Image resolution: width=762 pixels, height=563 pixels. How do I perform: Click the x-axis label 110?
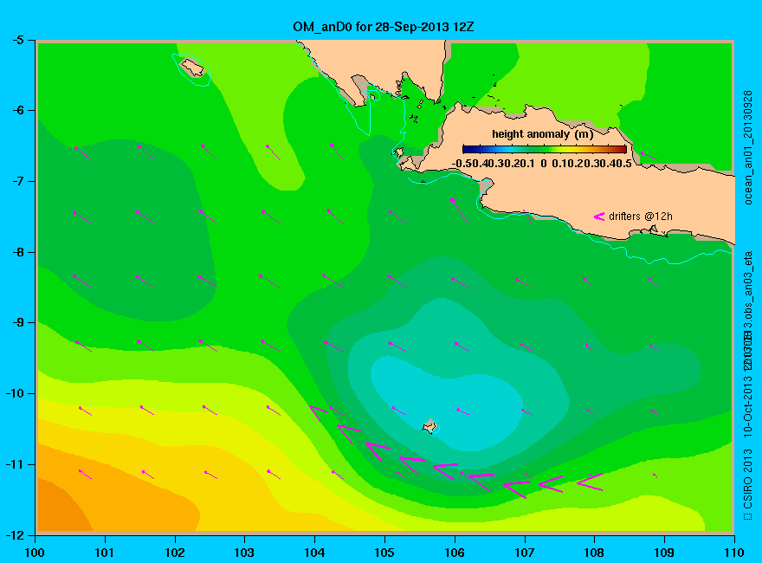tap(734, 553)
